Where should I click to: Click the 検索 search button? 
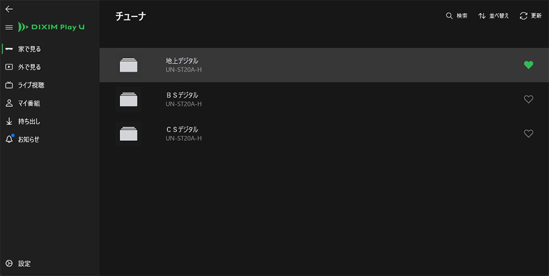pos(457,16)
